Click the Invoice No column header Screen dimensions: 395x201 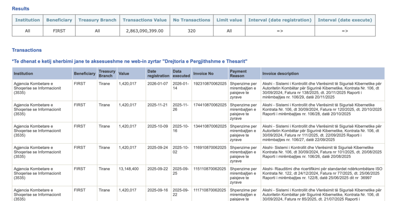[203, 73]
